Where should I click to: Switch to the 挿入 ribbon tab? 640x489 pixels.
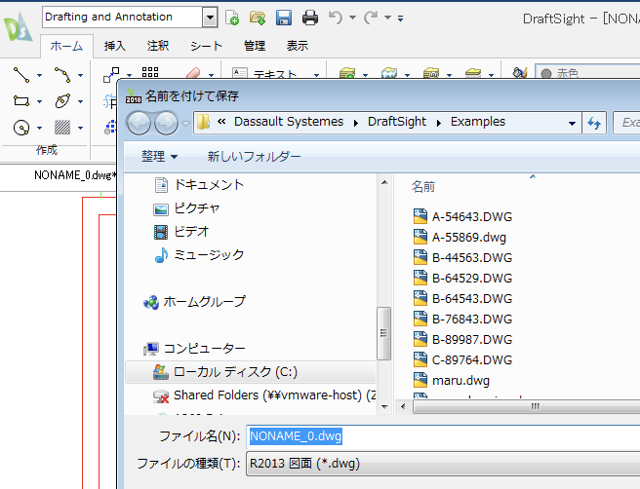[115, 46]
